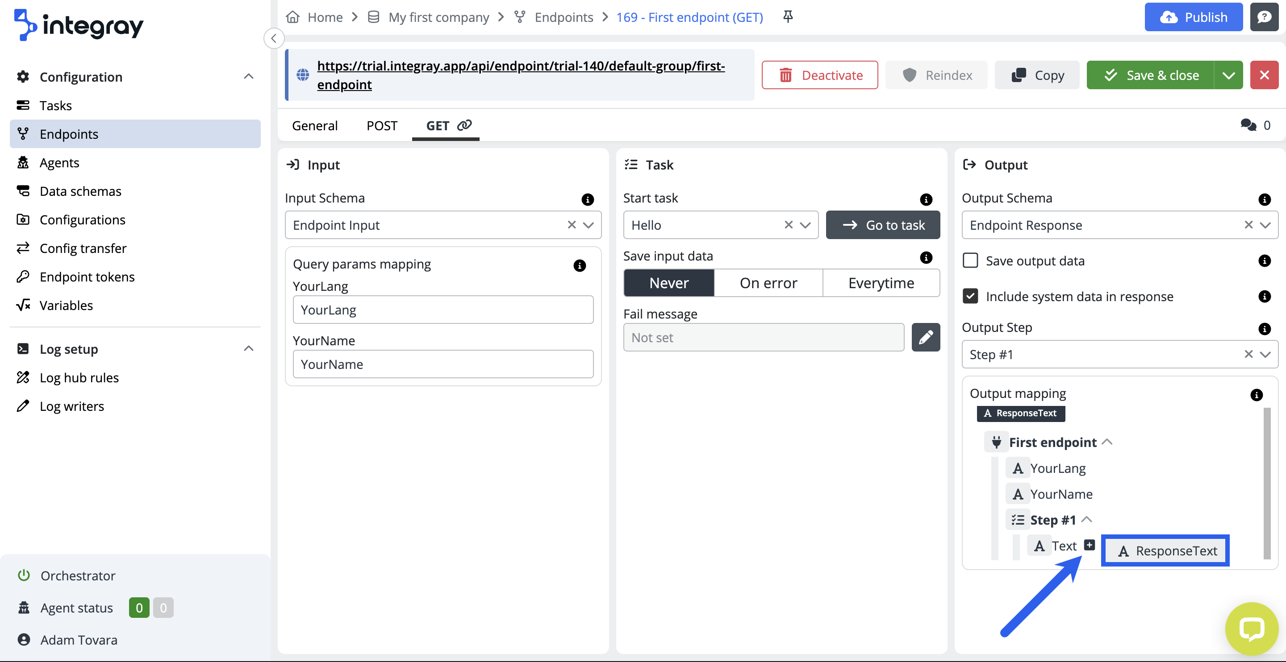Open the comments icon showing 0
This screenshot has height=662, width=1286.
pyautogui.click(x=1248, y=125)
